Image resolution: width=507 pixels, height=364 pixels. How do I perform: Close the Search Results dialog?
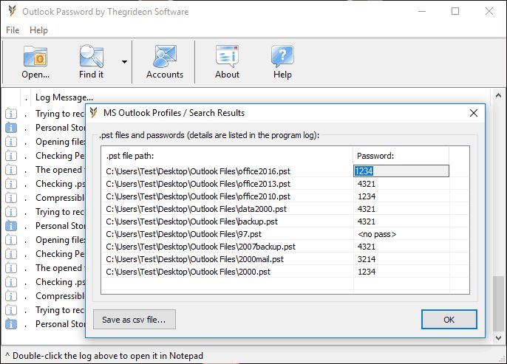click(x=473, y=113)
